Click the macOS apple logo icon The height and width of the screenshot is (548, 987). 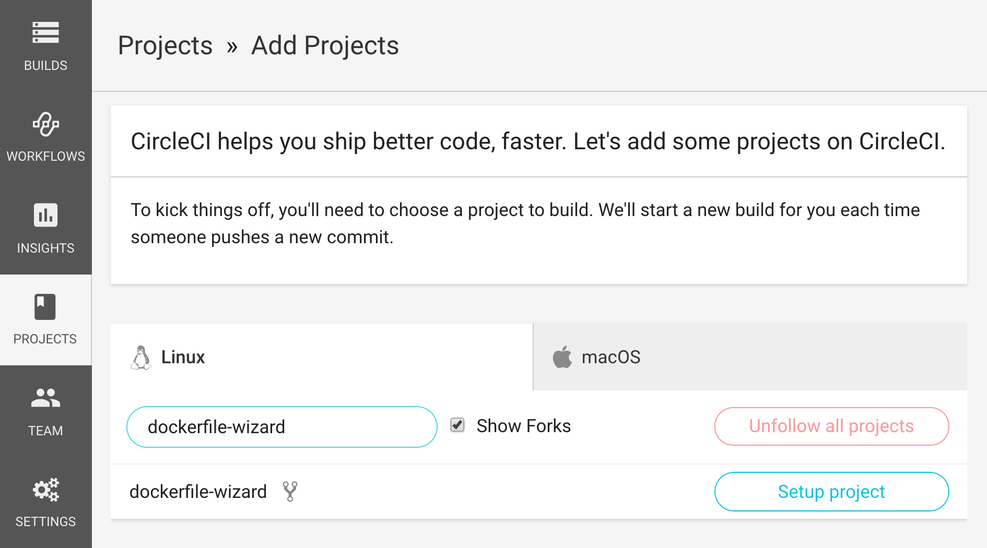(562, 358)
